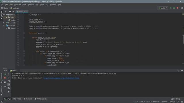
Task: Change the 4 spaces indent setting
Action: tap(157, 102)
